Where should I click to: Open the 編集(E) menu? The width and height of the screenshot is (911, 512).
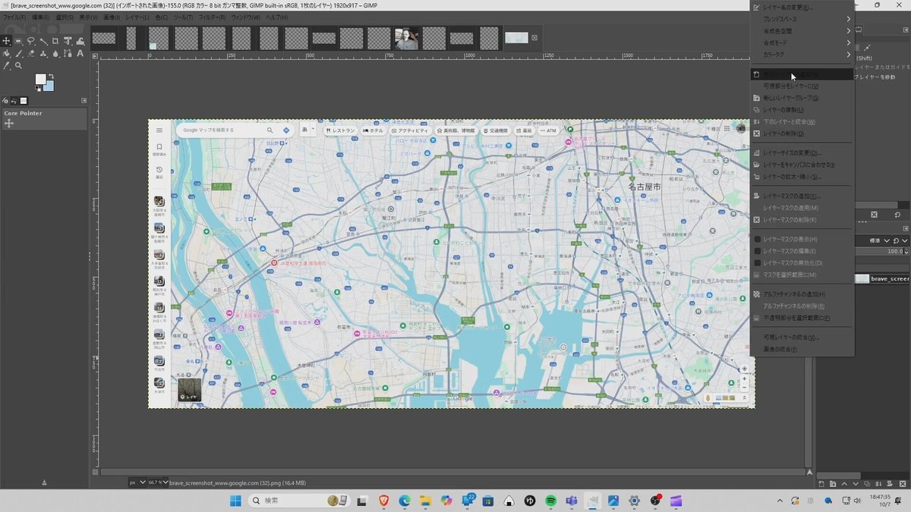point(40,17)
